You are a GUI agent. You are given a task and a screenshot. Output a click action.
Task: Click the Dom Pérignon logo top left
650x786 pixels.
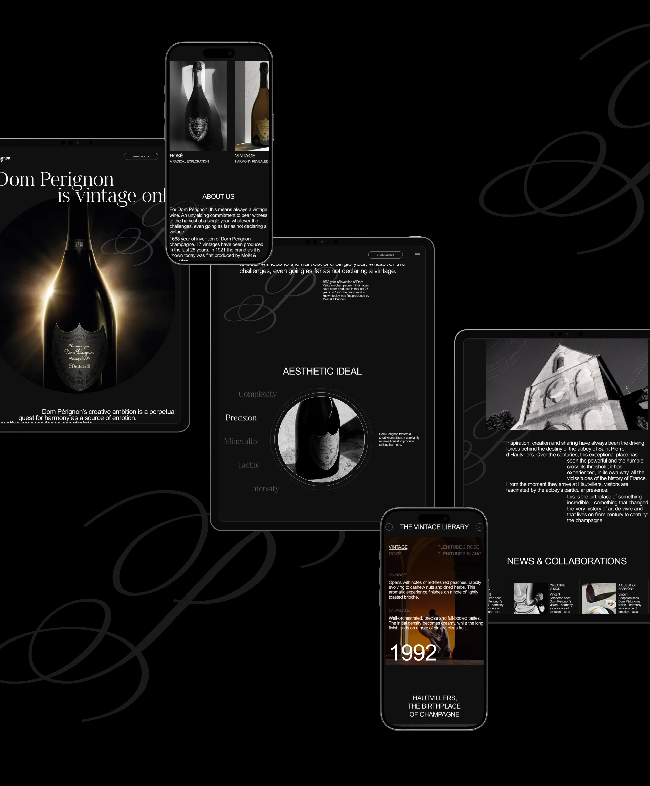pos(5,158)
